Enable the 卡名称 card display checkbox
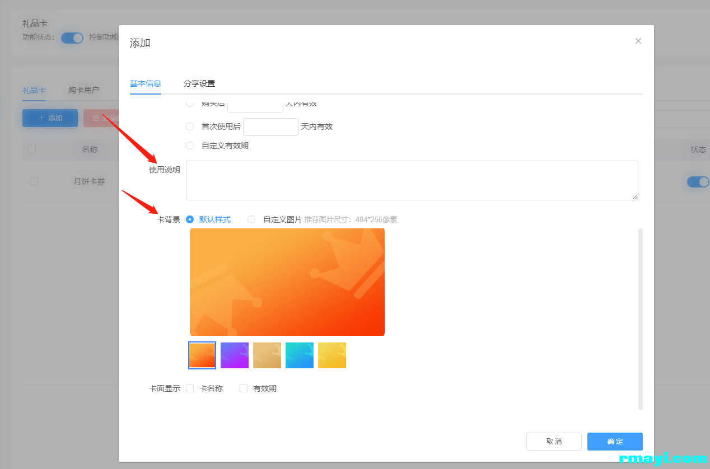 click(x=190, y=388)
